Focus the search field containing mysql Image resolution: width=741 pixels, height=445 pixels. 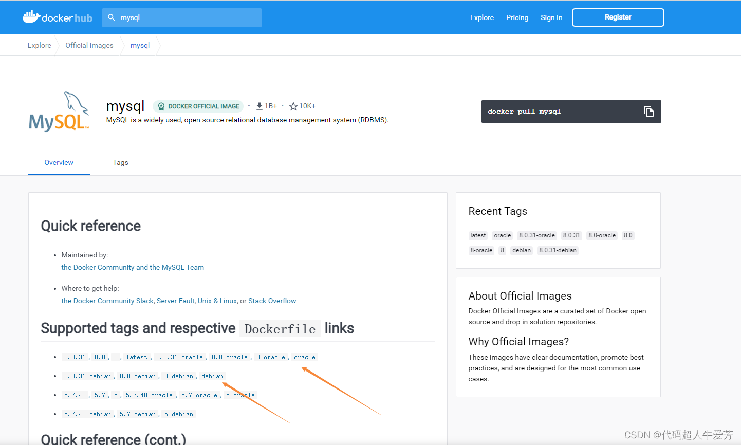pyautogui.click(x=182, y=17)
